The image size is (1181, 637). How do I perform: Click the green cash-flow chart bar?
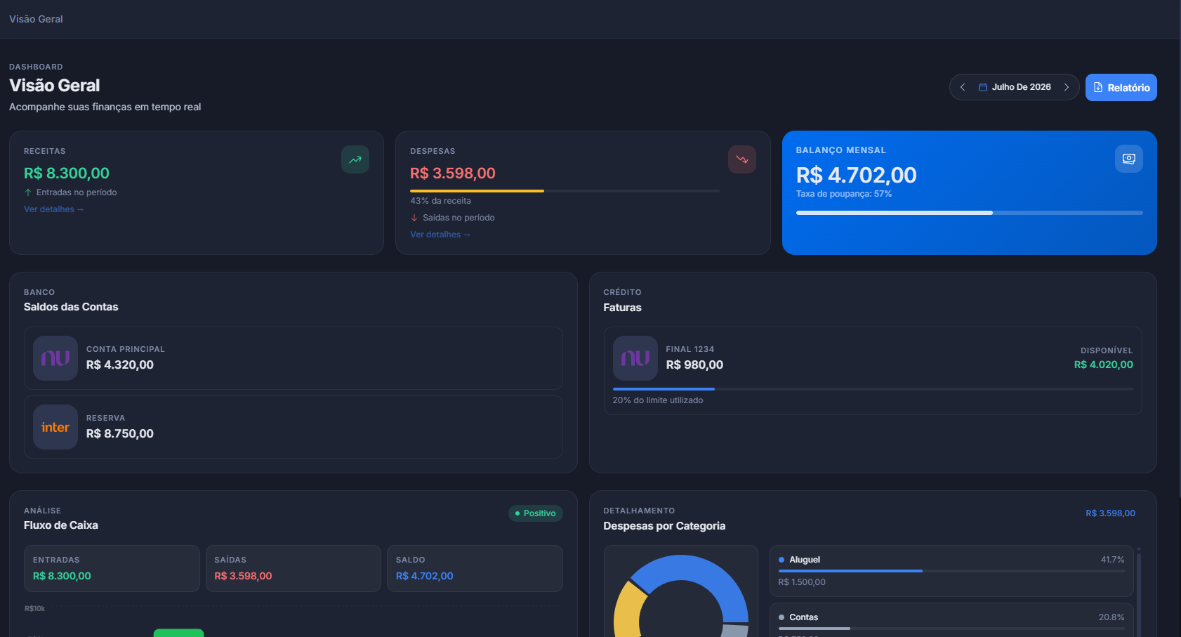pyautogui.click(x=178, y=633)
